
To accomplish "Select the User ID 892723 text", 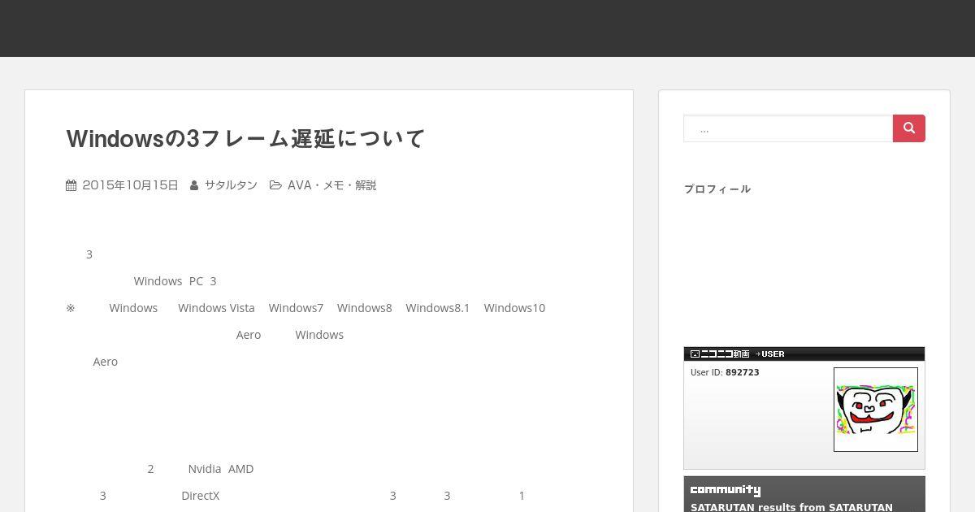I will (725, 372).
